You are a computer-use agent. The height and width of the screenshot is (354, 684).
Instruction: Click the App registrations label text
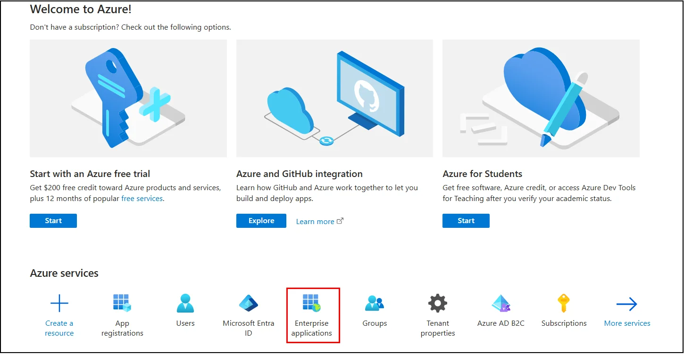point(122,328)
